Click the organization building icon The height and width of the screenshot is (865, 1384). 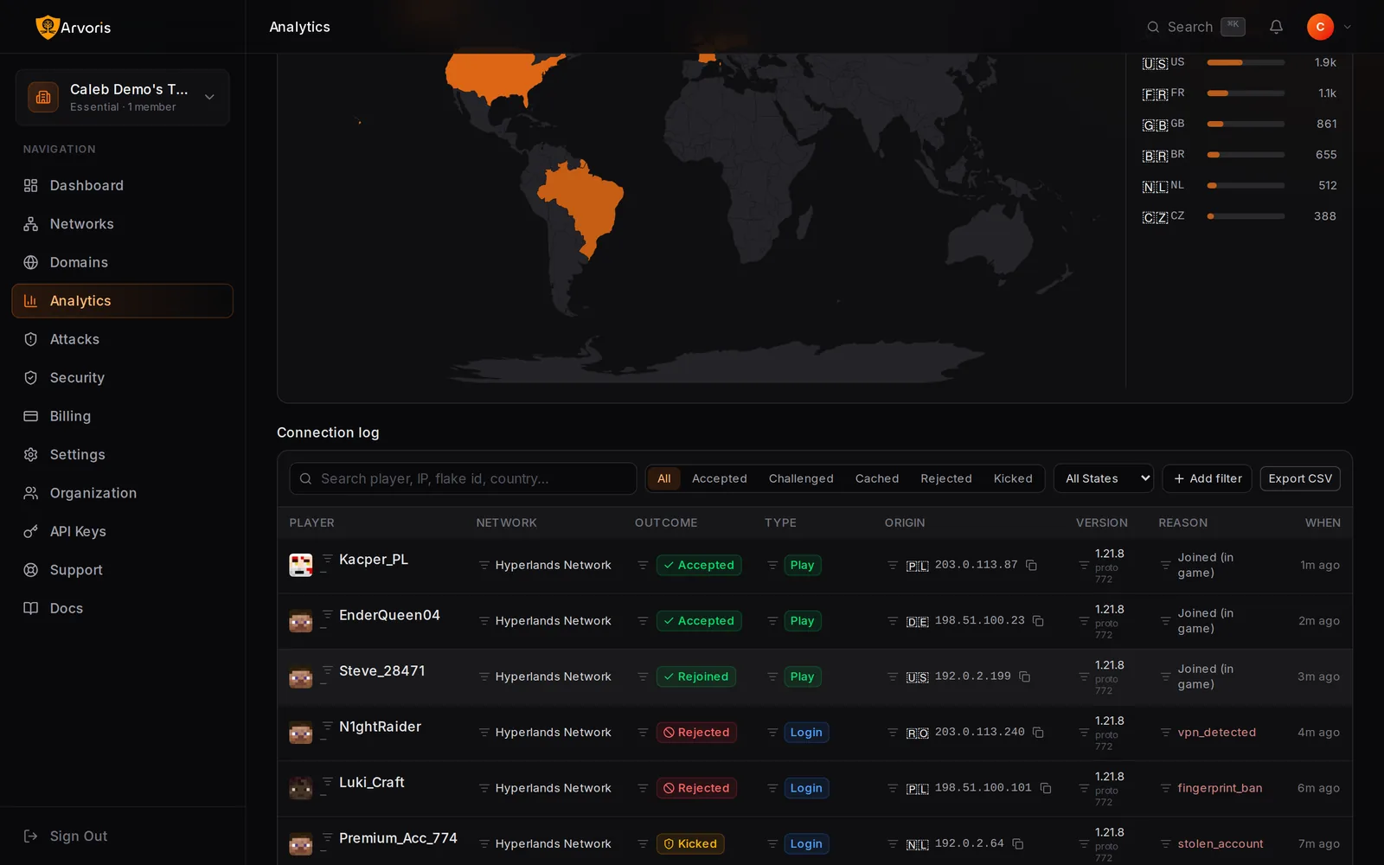(43, 97)
